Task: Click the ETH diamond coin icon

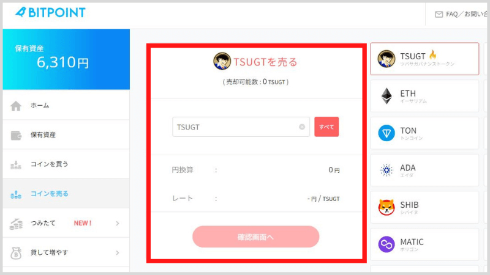Action: pyautogui.click(x=386, y=96)
